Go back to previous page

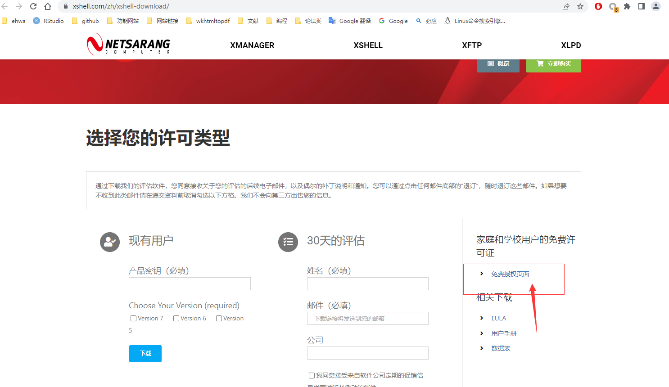[x=5, y=6]
